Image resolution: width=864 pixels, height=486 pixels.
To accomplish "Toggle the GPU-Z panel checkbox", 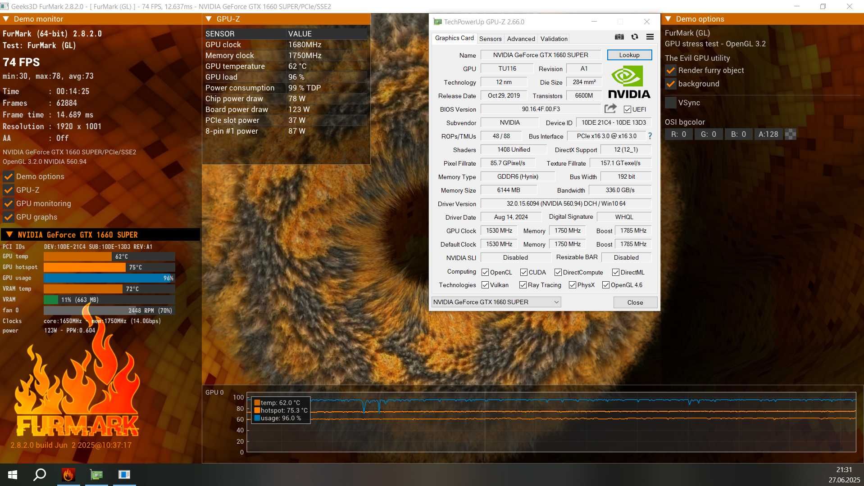I will point(8,190).
